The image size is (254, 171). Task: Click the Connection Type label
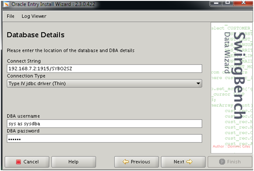tap(26, 76)
